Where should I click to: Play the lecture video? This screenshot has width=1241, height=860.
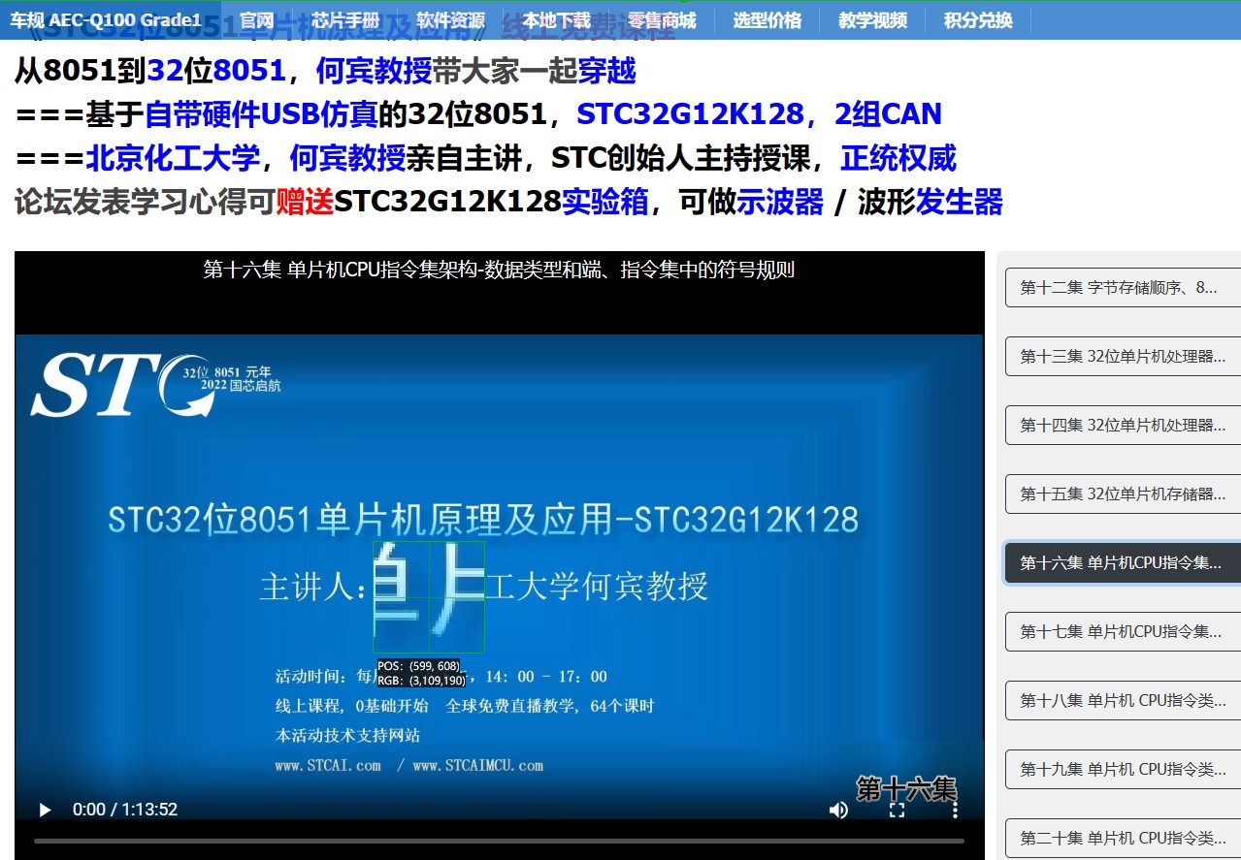pyautogui.click(x=45, y=810)
